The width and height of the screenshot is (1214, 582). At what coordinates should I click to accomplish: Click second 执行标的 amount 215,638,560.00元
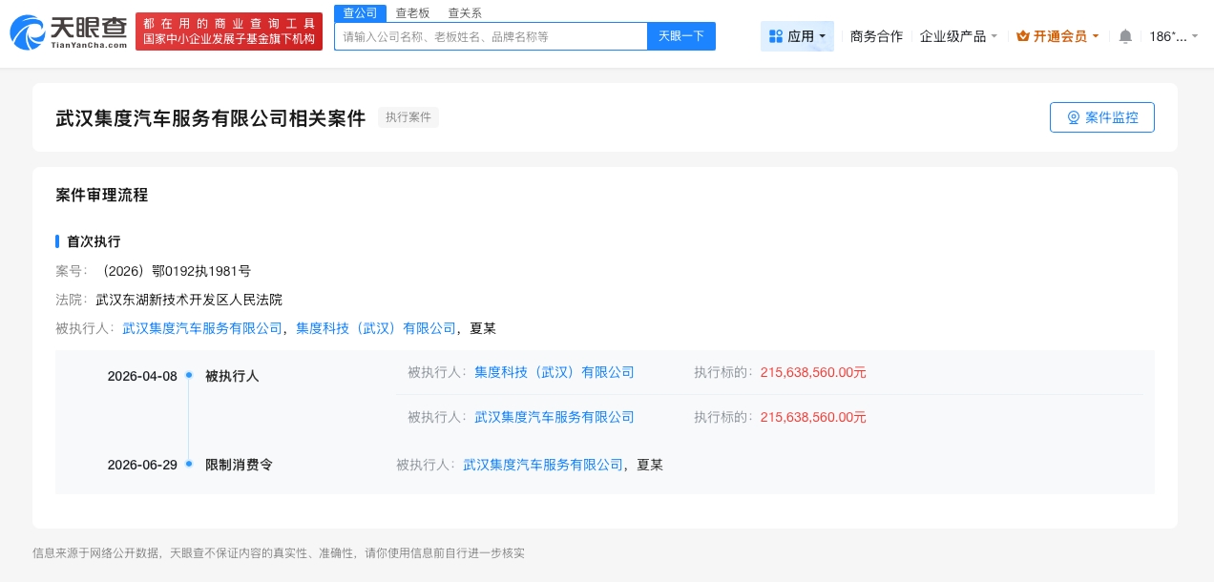(813, 417)
